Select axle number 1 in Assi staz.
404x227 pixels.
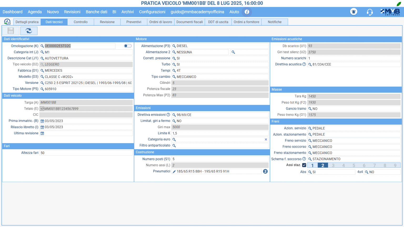click(312, 166)
